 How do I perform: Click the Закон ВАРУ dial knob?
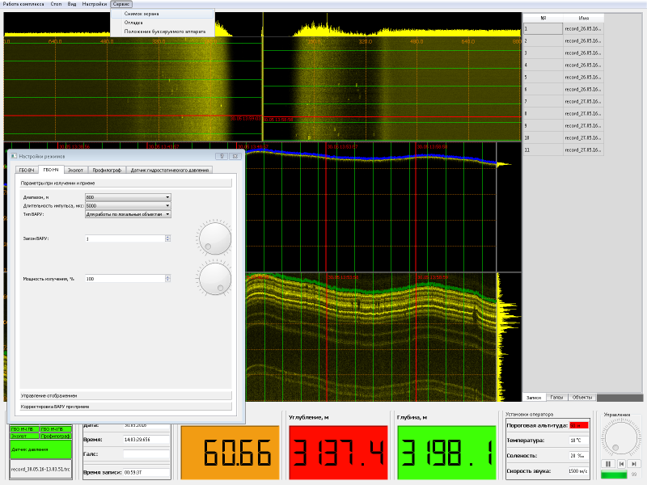coord(215,238)
